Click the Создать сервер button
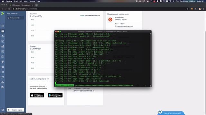 pos(15,110)
